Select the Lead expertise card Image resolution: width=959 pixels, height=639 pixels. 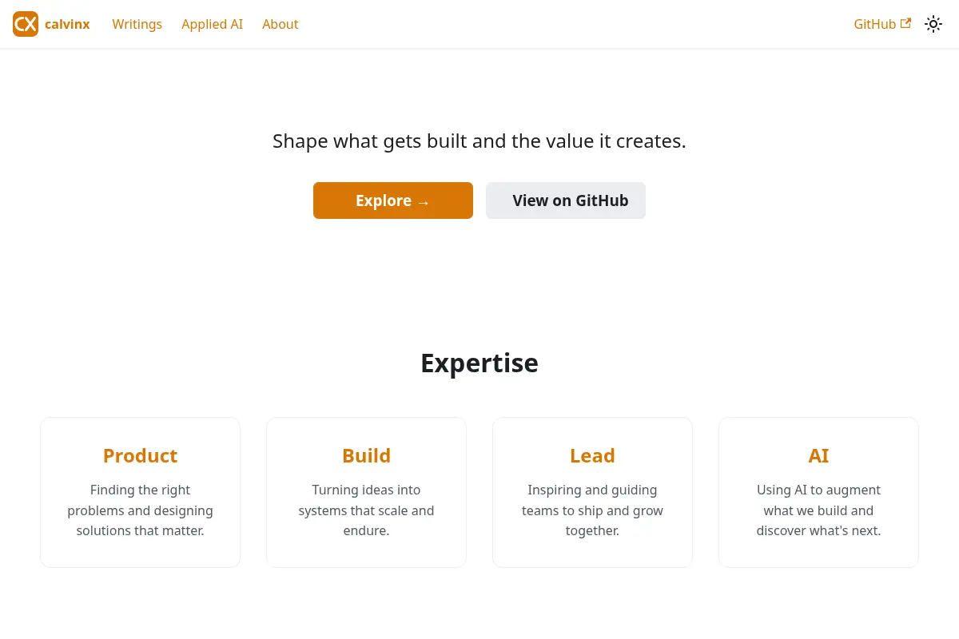[592, 492]
